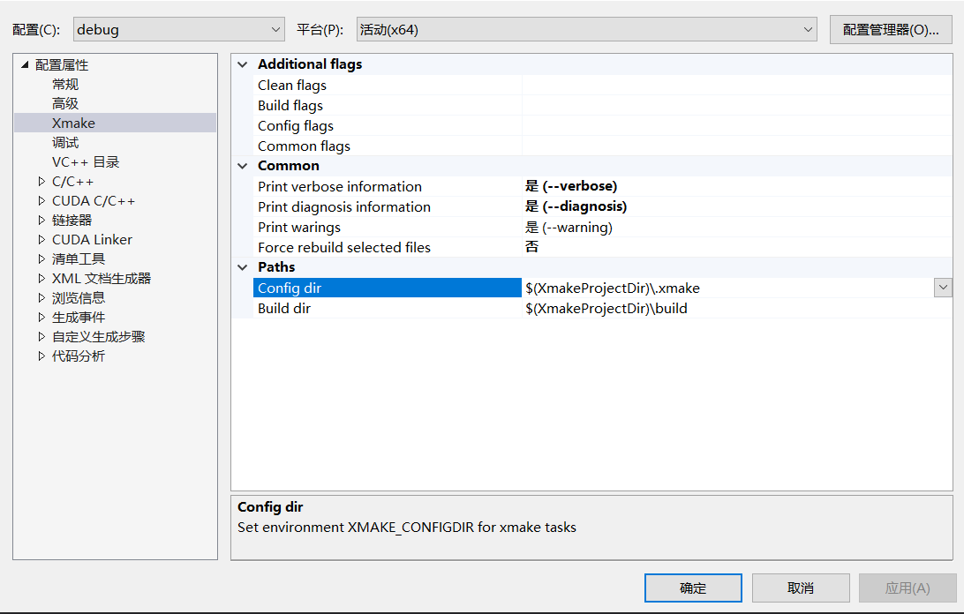This screenshot has height=614, width=964.
Task: Collapse the Additional flags section
Action: pyautogui.click(x=243, y=64)
